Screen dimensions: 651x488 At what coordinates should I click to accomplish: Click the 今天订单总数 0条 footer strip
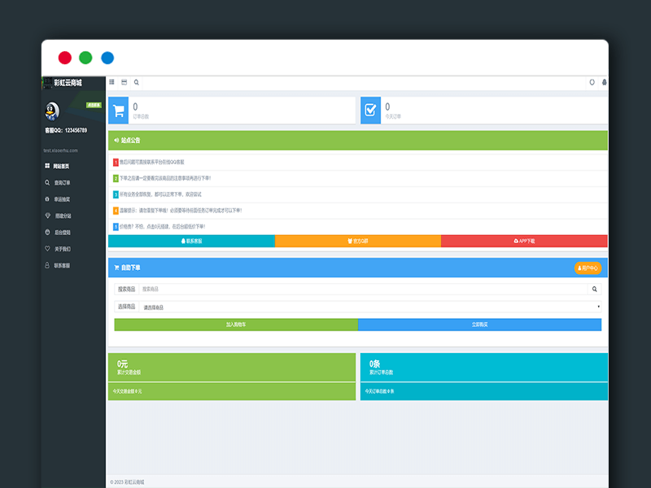point(484,391)
